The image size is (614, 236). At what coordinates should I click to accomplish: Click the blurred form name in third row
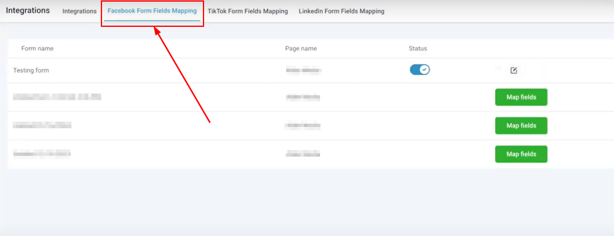tap(42, 126)
